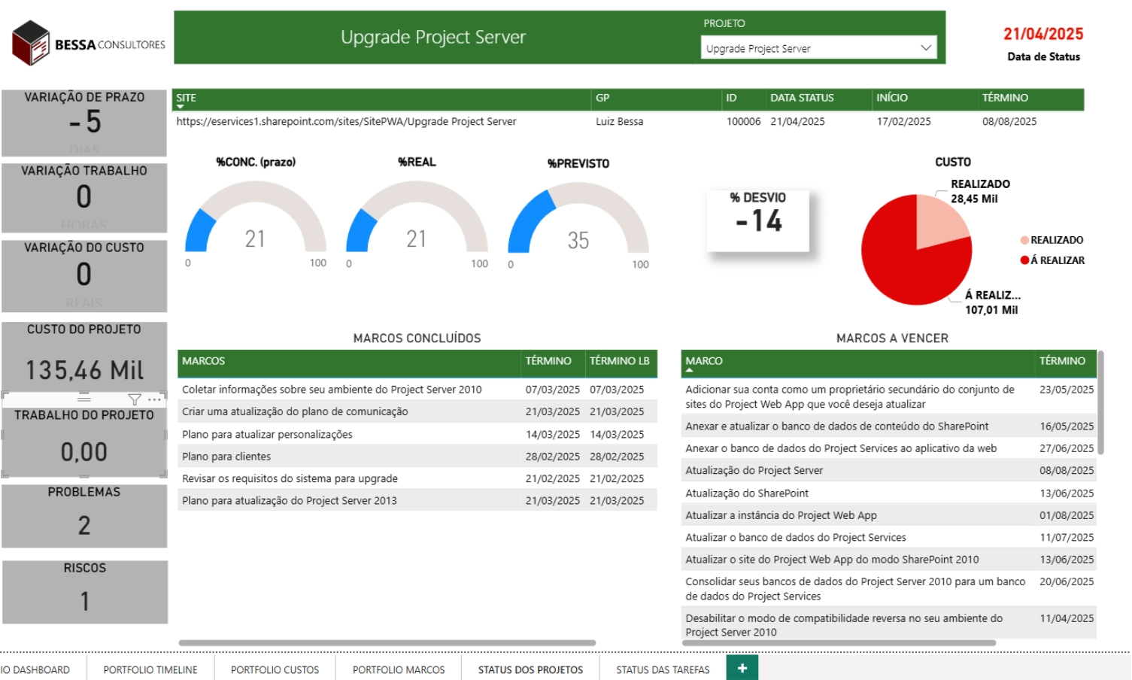This screenshot has height=680, width=1132.
Task: Click the red Á REALIZAR pie slice
Action: [x=903, y=263]
